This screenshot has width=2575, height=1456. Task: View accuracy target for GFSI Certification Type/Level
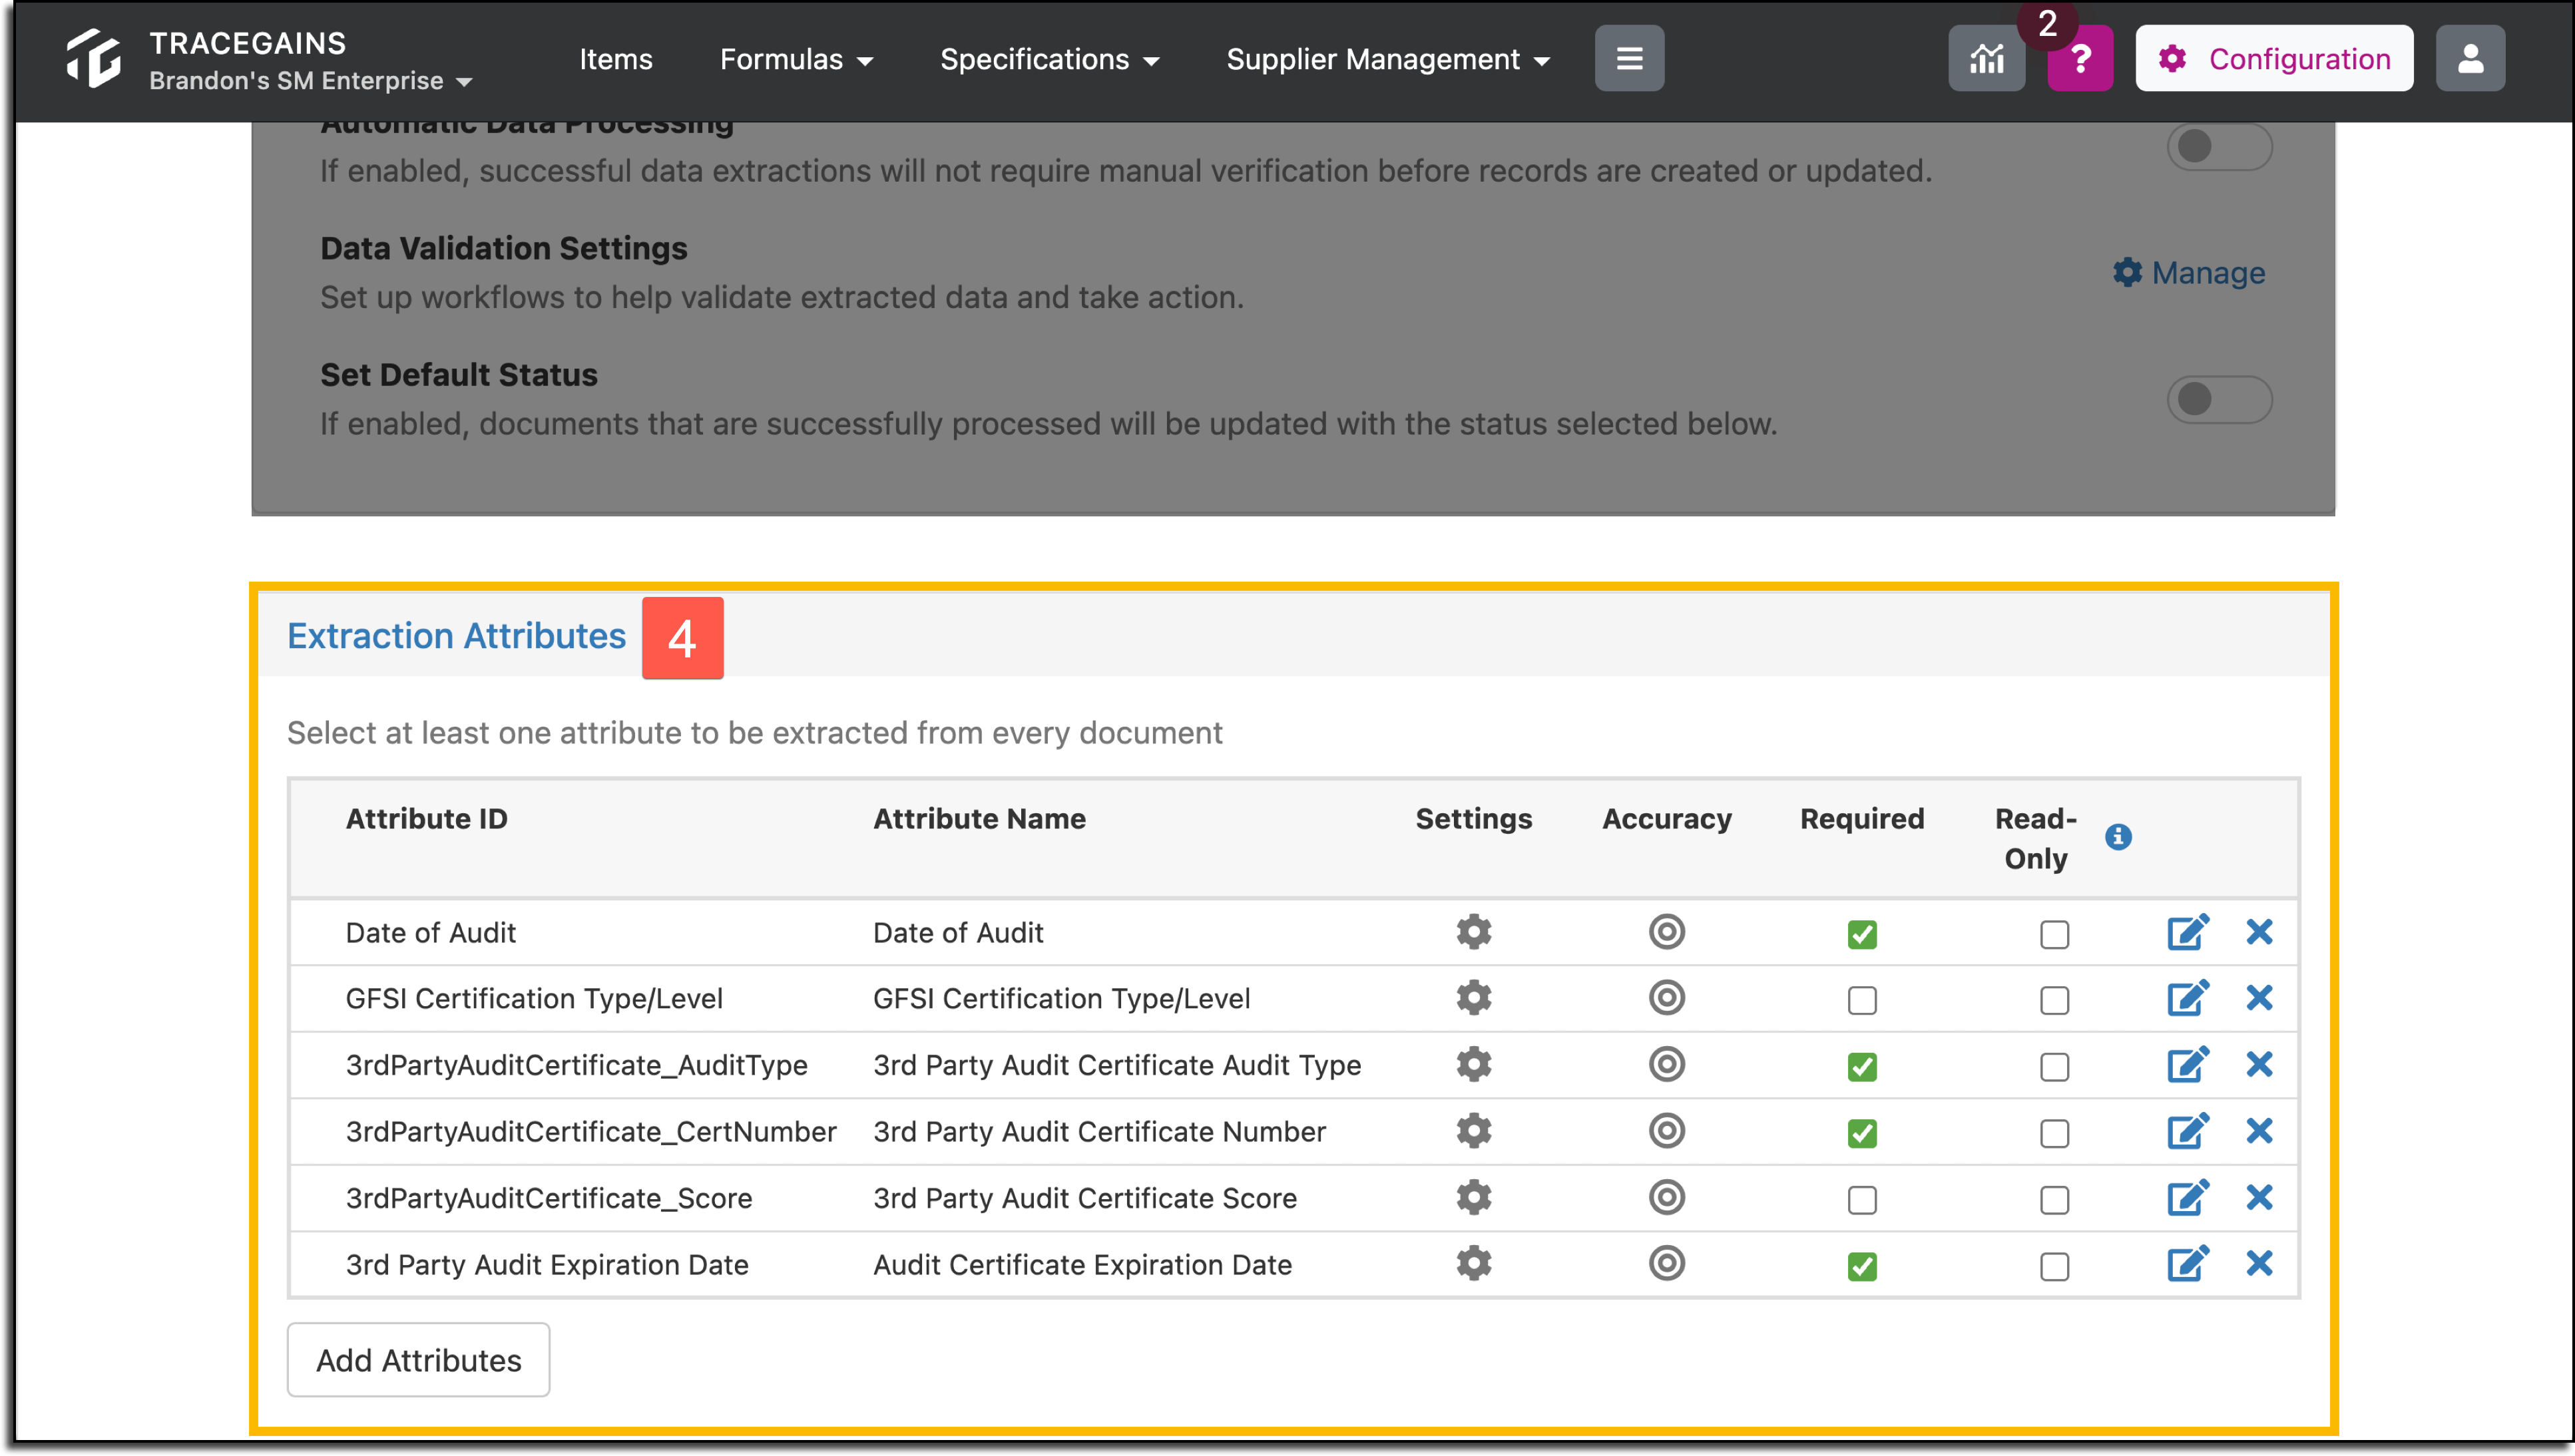pos(1667,998)
